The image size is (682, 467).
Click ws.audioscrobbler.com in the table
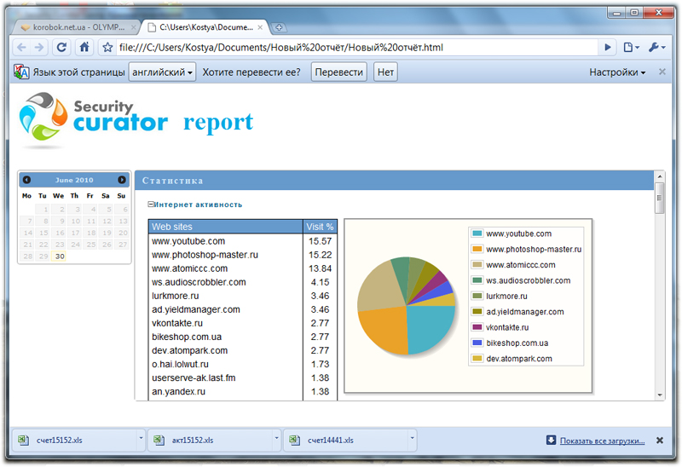click(x=199, y=282)
